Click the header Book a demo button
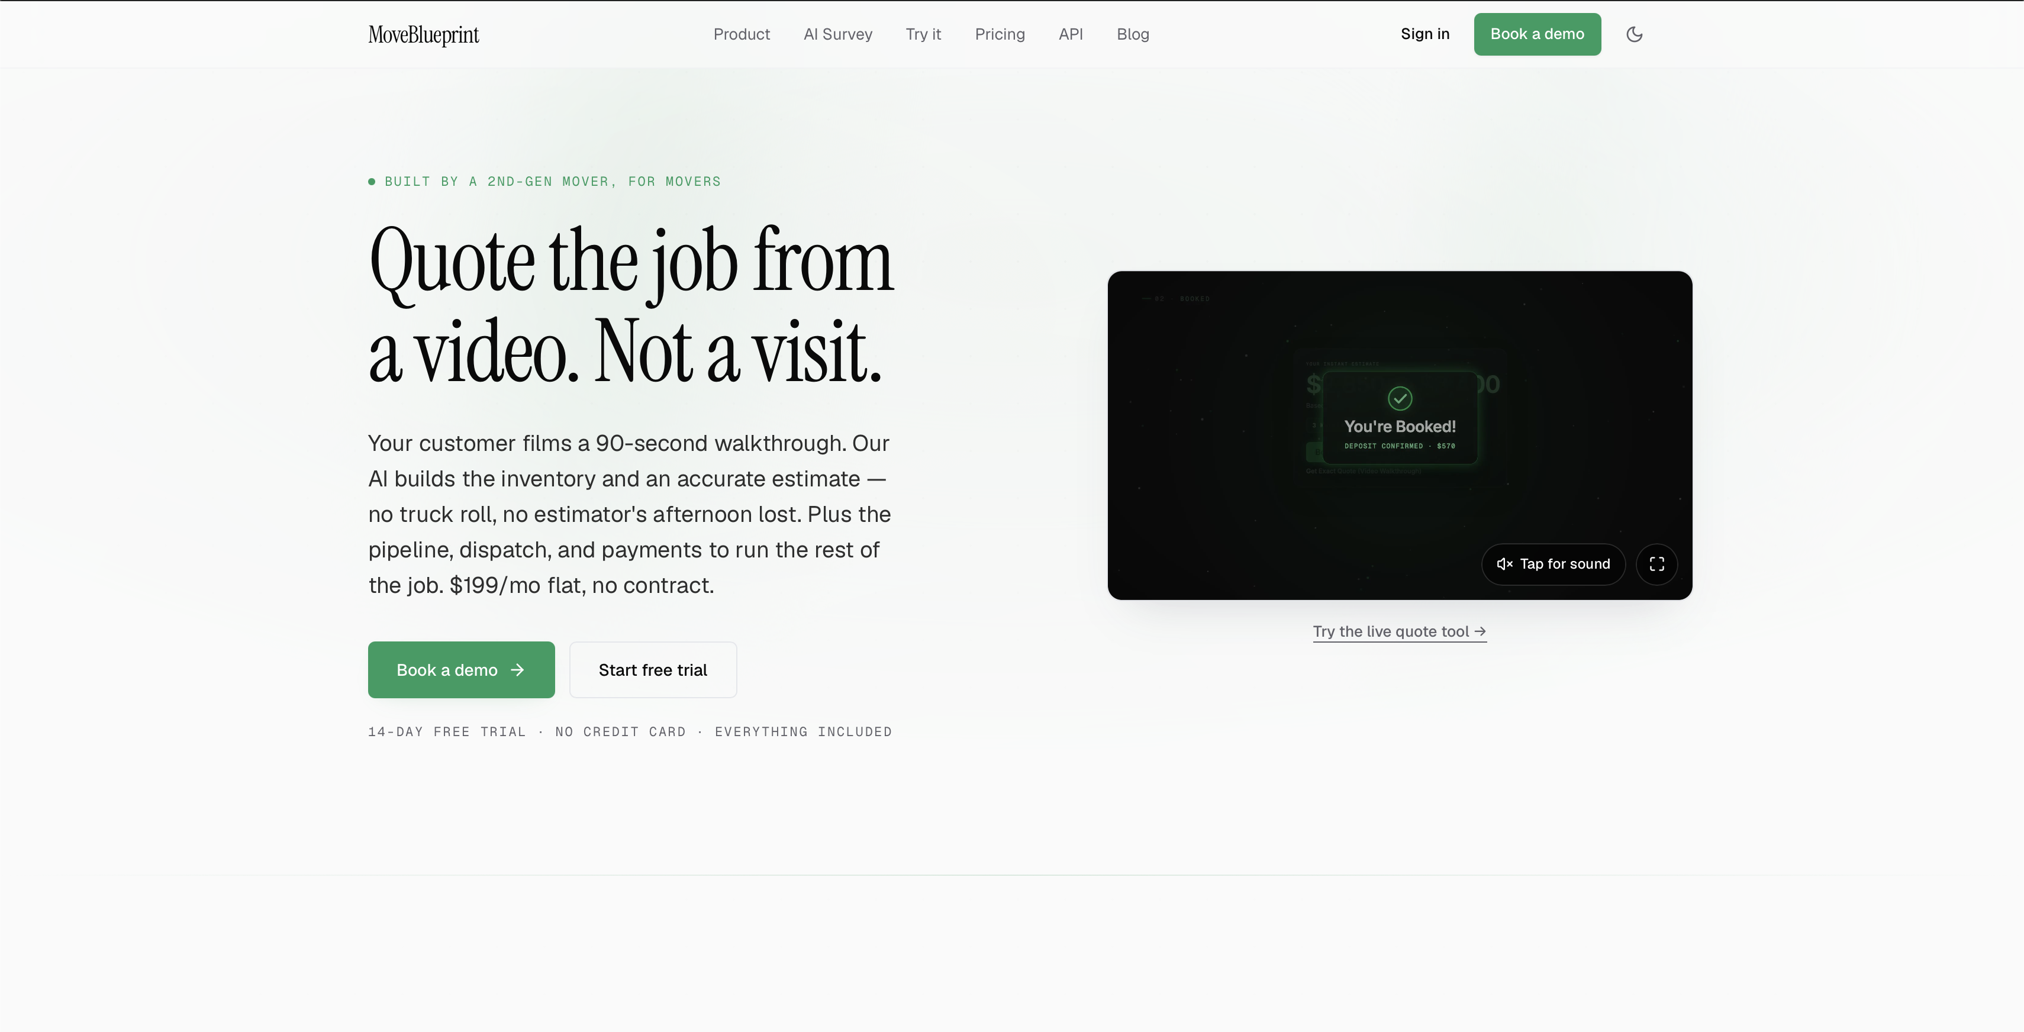Image resolution: width=2024 pixels, height=1032 pixels. (x=1537, y=34)
